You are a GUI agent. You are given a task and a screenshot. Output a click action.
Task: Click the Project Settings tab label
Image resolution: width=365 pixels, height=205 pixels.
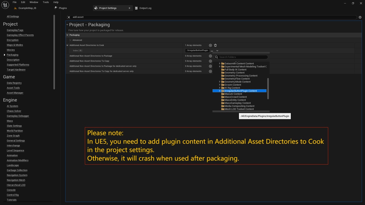click(108, 8)
